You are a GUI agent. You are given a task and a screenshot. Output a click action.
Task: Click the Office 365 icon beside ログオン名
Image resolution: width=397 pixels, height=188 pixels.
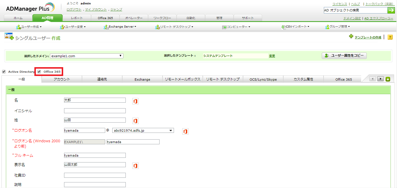(x=185, y=131)
